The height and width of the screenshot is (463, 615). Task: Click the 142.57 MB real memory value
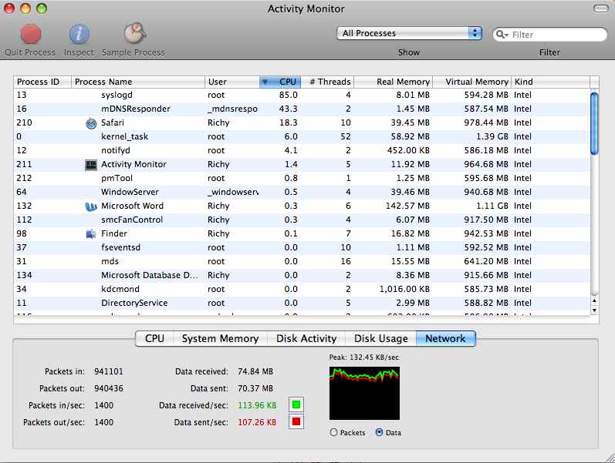[407, 206]
